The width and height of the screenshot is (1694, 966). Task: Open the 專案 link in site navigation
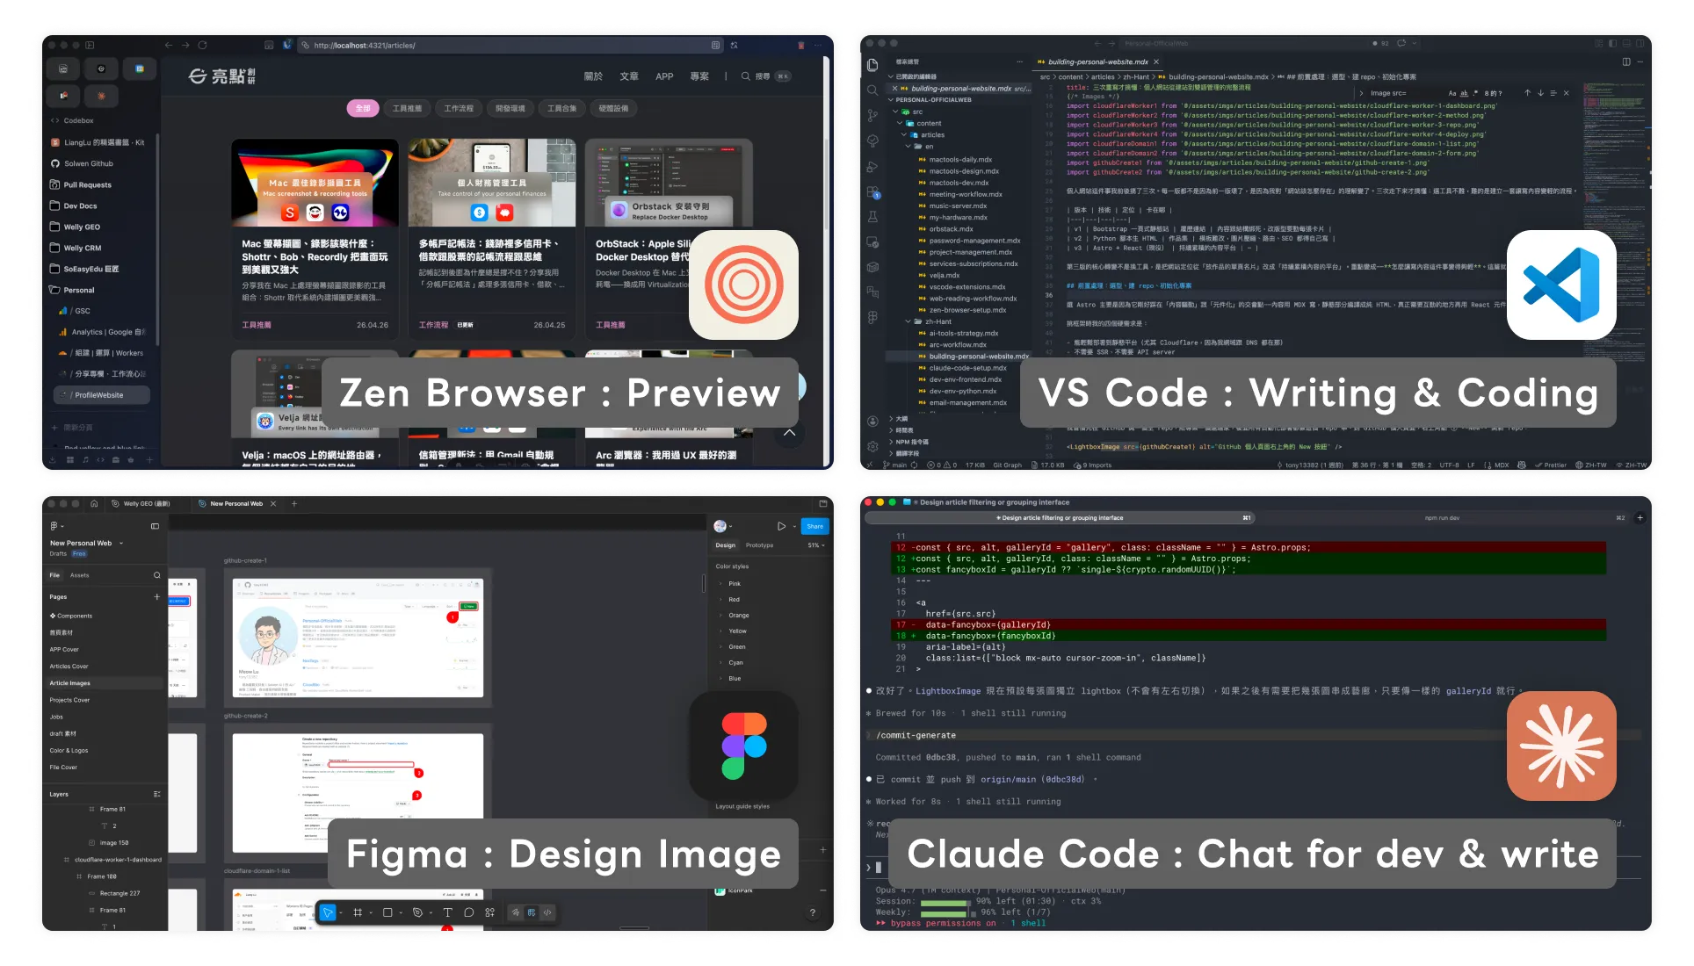point(699,76)
